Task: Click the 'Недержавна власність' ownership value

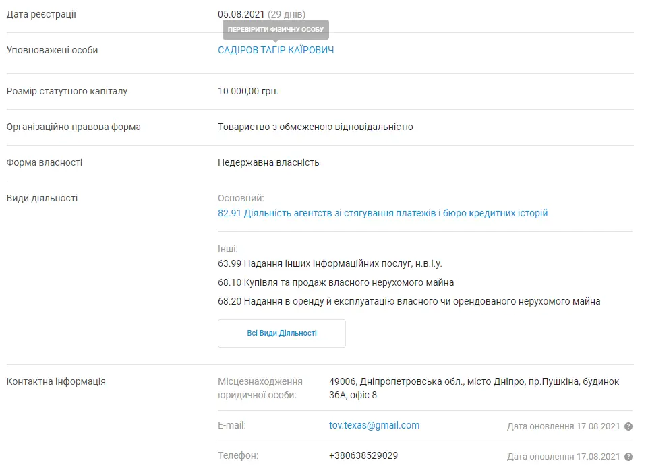Action: (x=268, y=162)
